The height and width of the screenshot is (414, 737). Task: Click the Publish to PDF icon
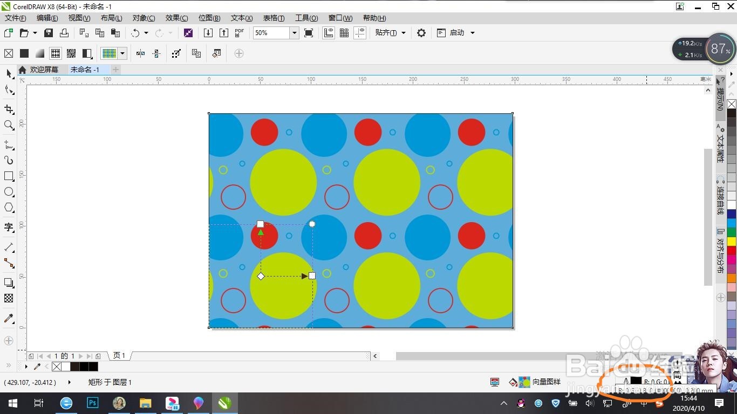tap(240, 33)
